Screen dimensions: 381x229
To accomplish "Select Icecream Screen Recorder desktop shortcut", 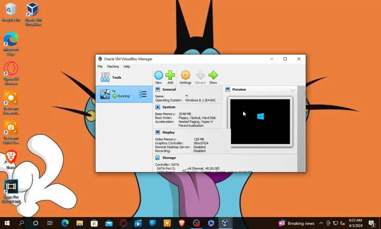I will (x=11, y=103).
